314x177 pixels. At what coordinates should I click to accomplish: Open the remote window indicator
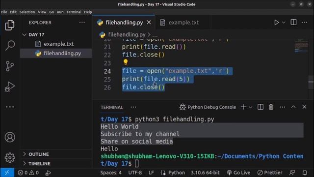7,173
